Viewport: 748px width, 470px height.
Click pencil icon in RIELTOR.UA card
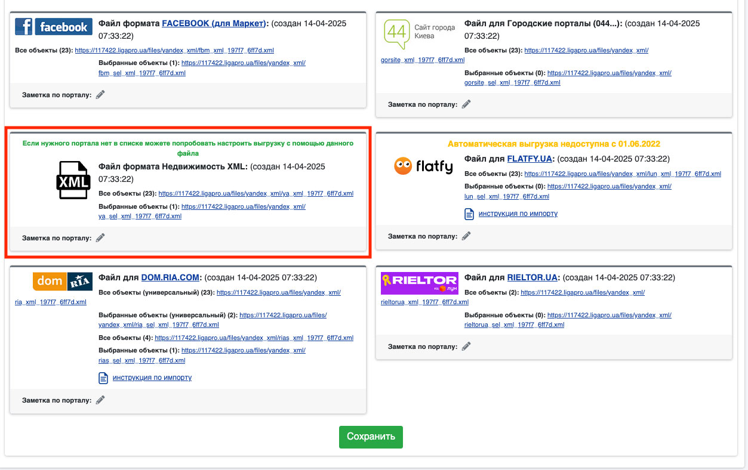point(466,346)
